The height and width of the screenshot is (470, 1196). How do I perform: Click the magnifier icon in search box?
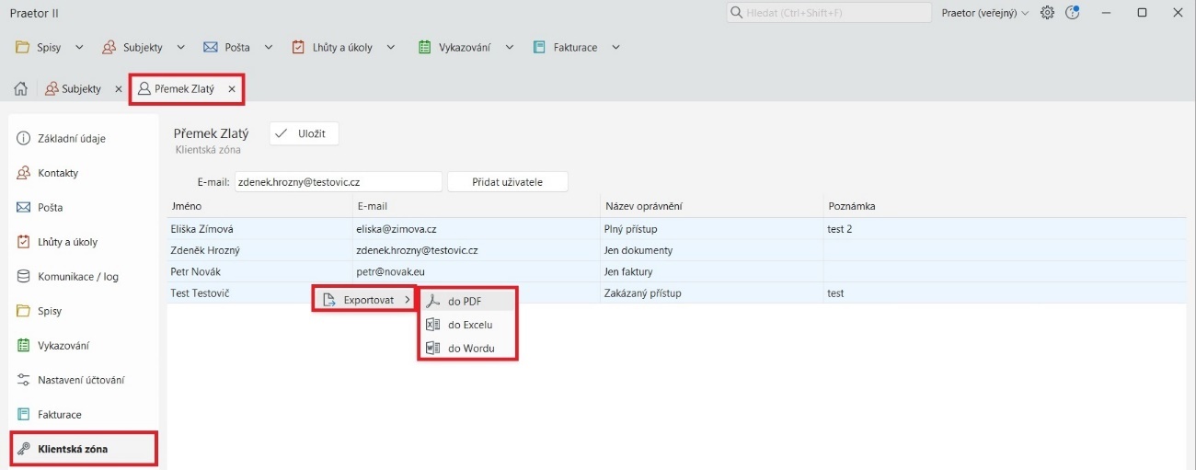pyautogui.click(x=737, y=13)
